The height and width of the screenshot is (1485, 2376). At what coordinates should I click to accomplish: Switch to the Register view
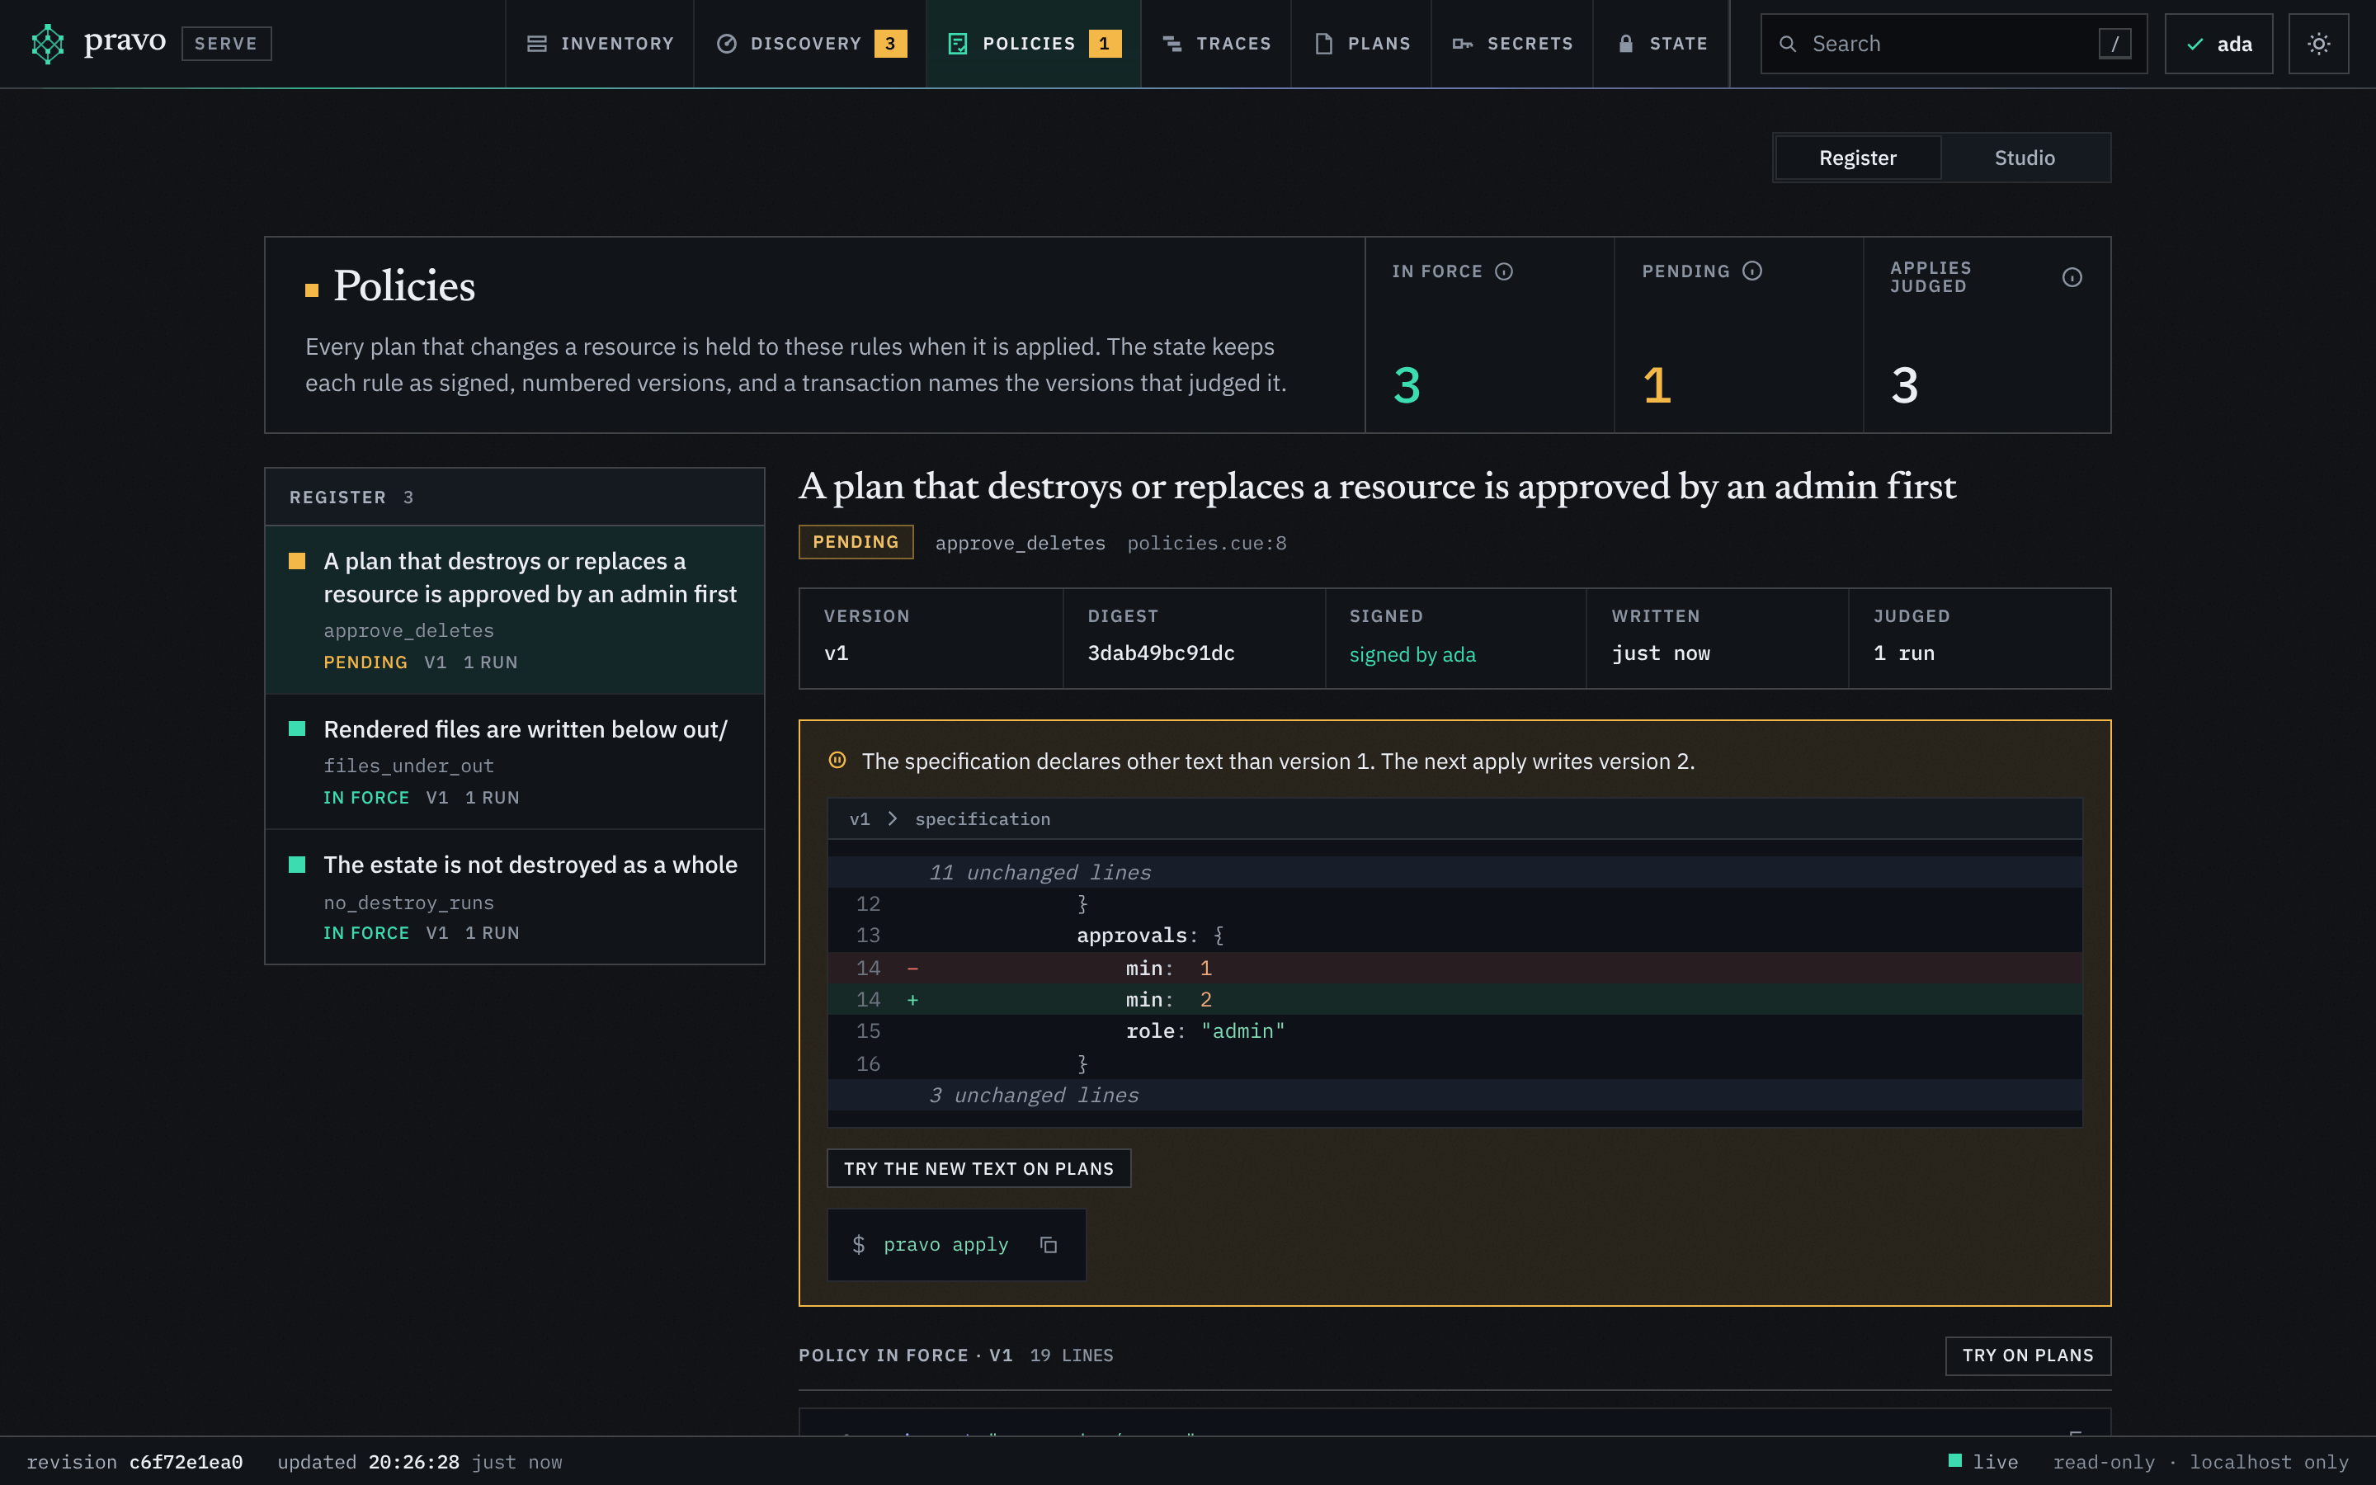(x=1858, y=157)
